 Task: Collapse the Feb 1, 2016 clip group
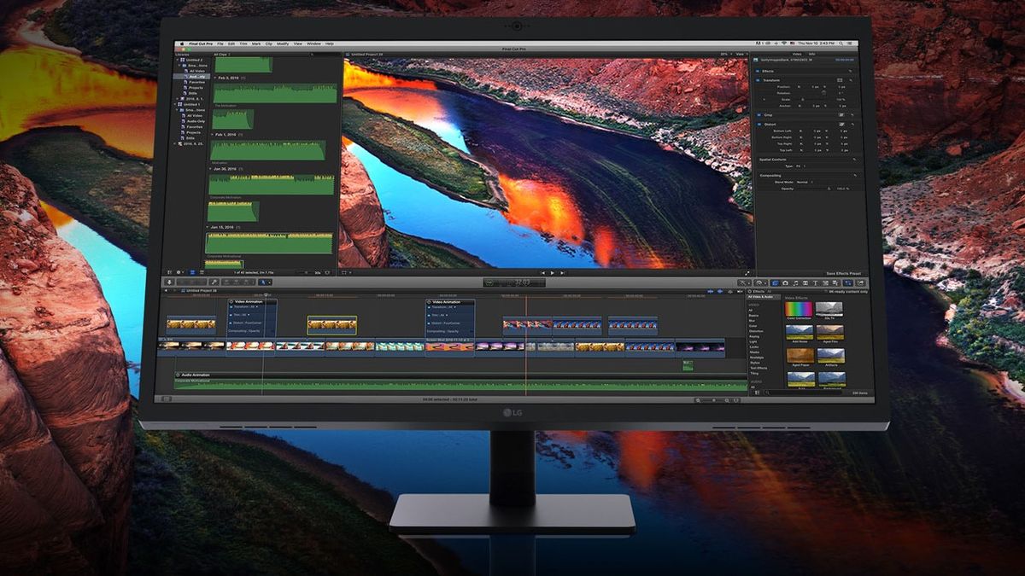[212, 135]
